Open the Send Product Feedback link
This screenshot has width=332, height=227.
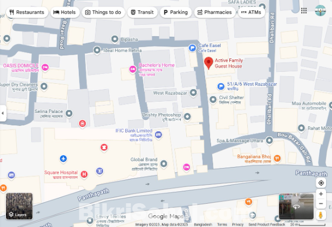click(x=267, y=224)
